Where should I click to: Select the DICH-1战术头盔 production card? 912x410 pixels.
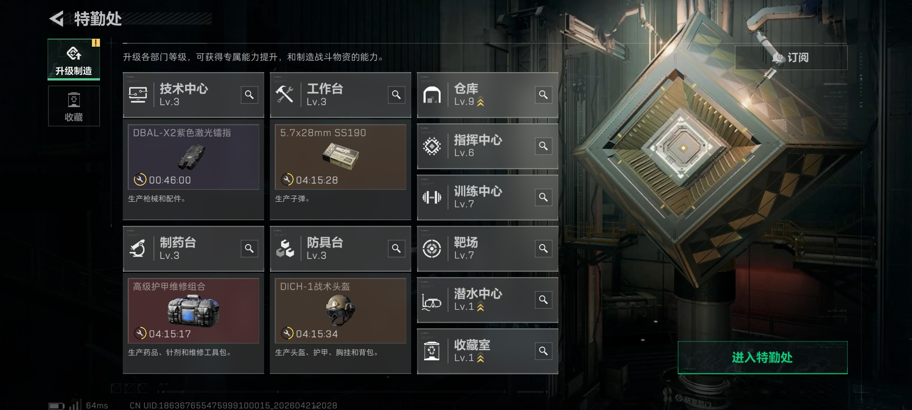[x=340, y=311]
